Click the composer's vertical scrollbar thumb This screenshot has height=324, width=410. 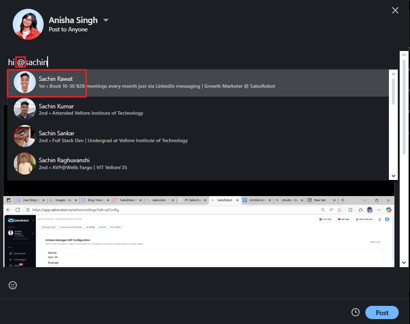tap(404, 107)
